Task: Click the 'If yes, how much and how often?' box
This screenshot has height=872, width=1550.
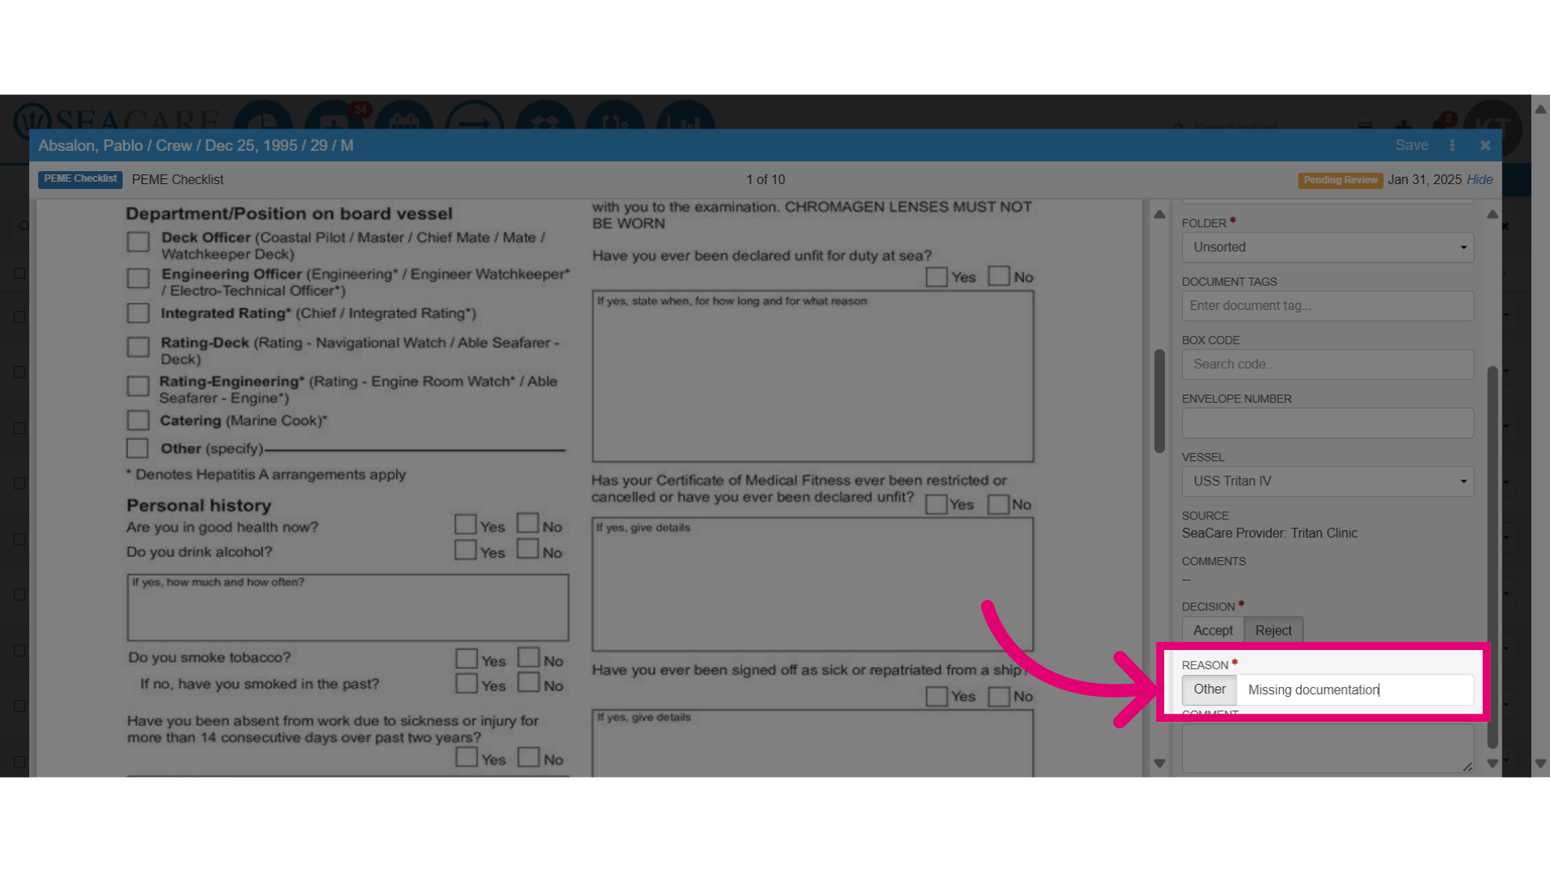Action: pos(348,607)
